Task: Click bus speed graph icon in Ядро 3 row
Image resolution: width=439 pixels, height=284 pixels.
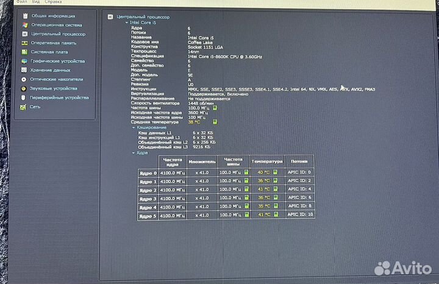Action: tap(247, 197)
